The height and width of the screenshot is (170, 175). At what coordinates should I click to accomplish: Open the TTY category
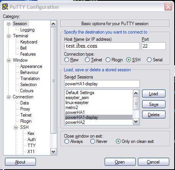tap(31, 146)
